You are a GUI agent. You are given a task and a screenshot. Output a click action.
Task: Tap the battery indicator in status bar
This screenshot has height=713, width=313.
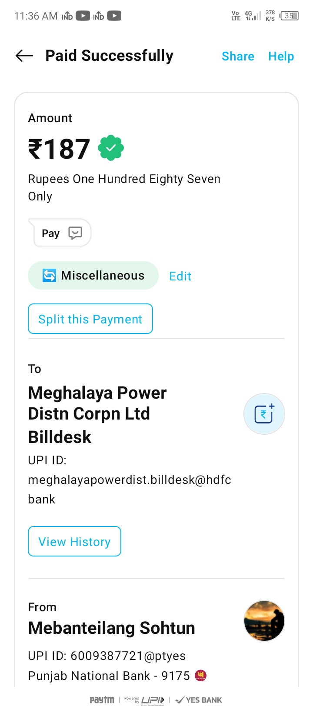[x=290, y=16]
